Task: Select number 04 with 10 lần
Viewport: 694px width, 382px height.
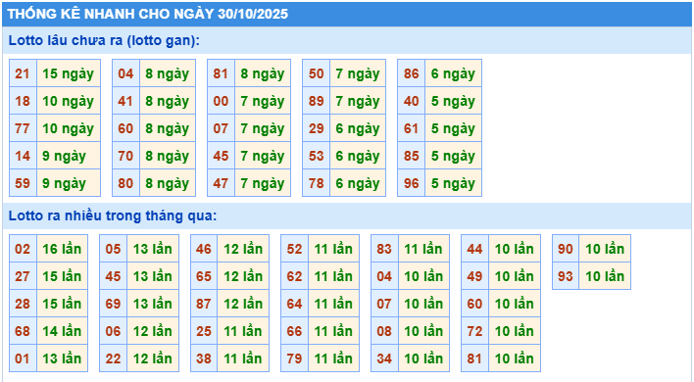Action: coord(384,276)
